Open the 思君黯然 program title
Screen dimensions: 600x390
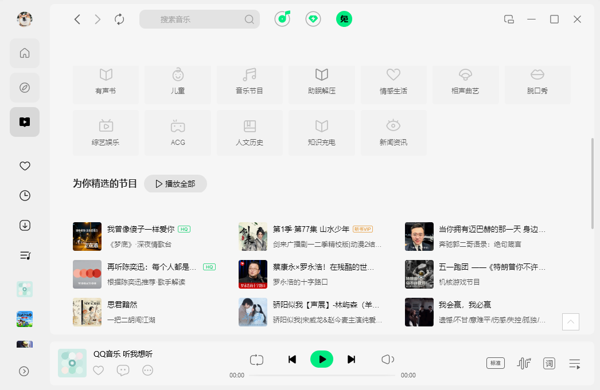pos(122,305)
